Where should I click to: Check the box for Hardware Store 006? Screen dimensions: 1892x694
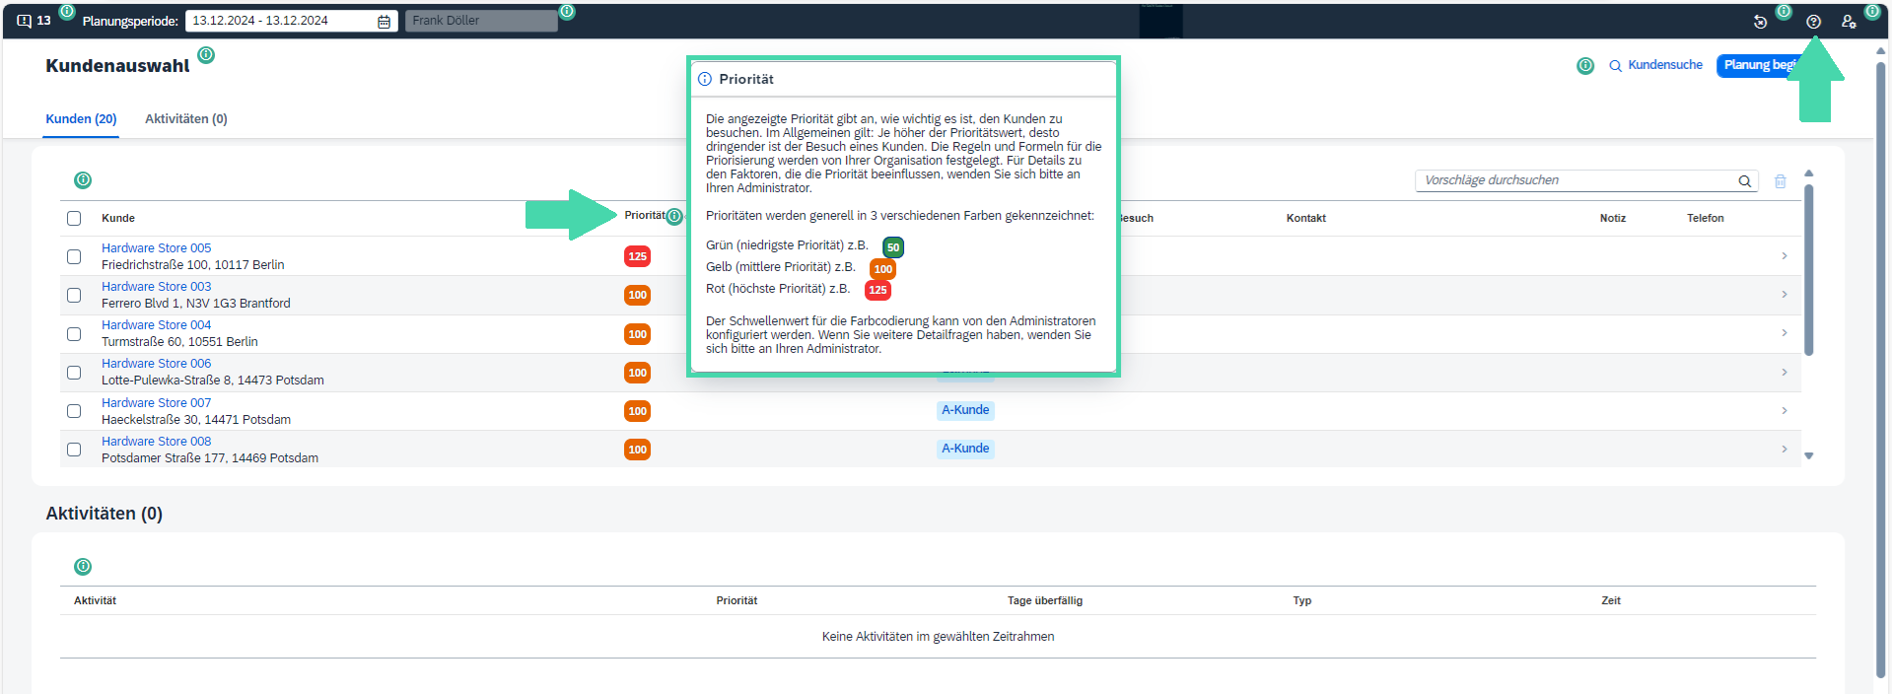tap(74, 373)
